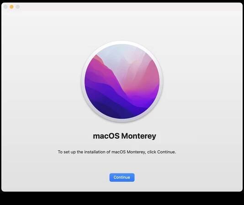Click the black desktop area below window

(122, 199)
